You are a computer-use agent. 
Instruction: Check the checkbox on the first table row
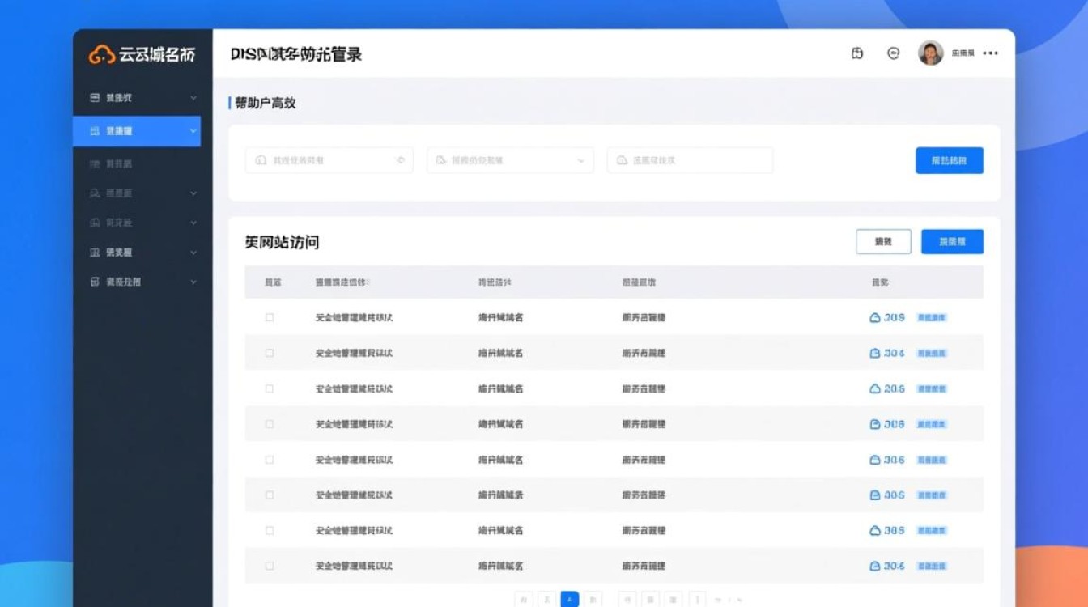(x=270, y=317)
